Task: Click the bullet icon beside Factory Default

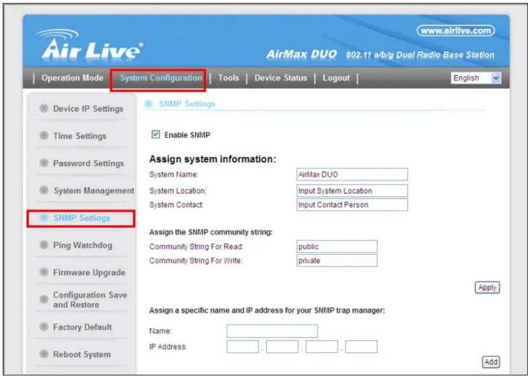Action: click(43, 326)
